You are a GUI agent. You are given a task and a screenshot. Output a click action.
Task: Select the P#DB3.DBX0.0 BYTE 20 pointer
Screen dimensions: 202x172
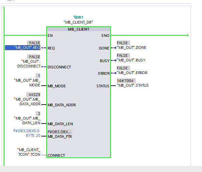click(x=27, y=133)
